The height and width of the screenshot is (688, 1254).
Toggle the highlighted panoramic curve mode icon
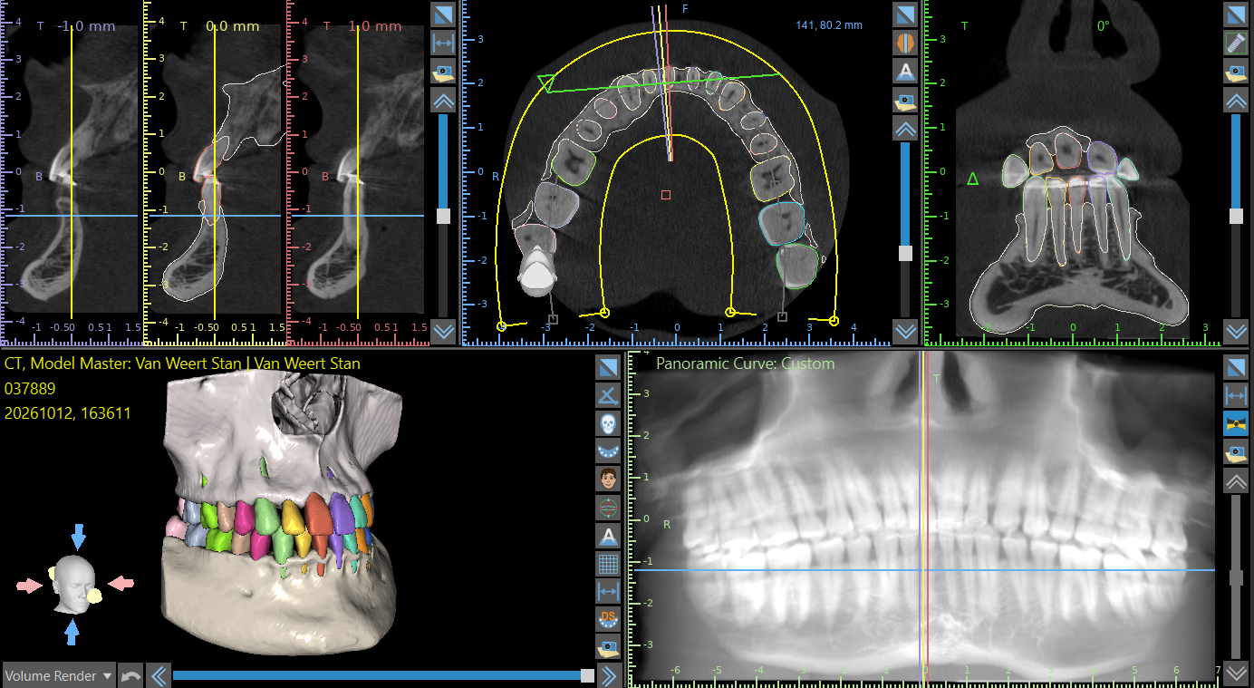pyautogui.click(x=1237, y=423)
